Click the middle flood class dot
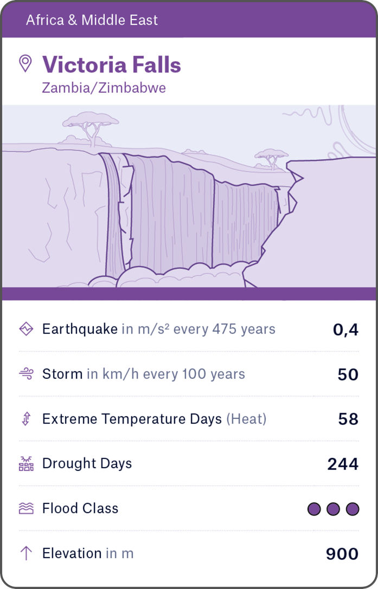This screenshot has width=378, height=589. (334, 509)
